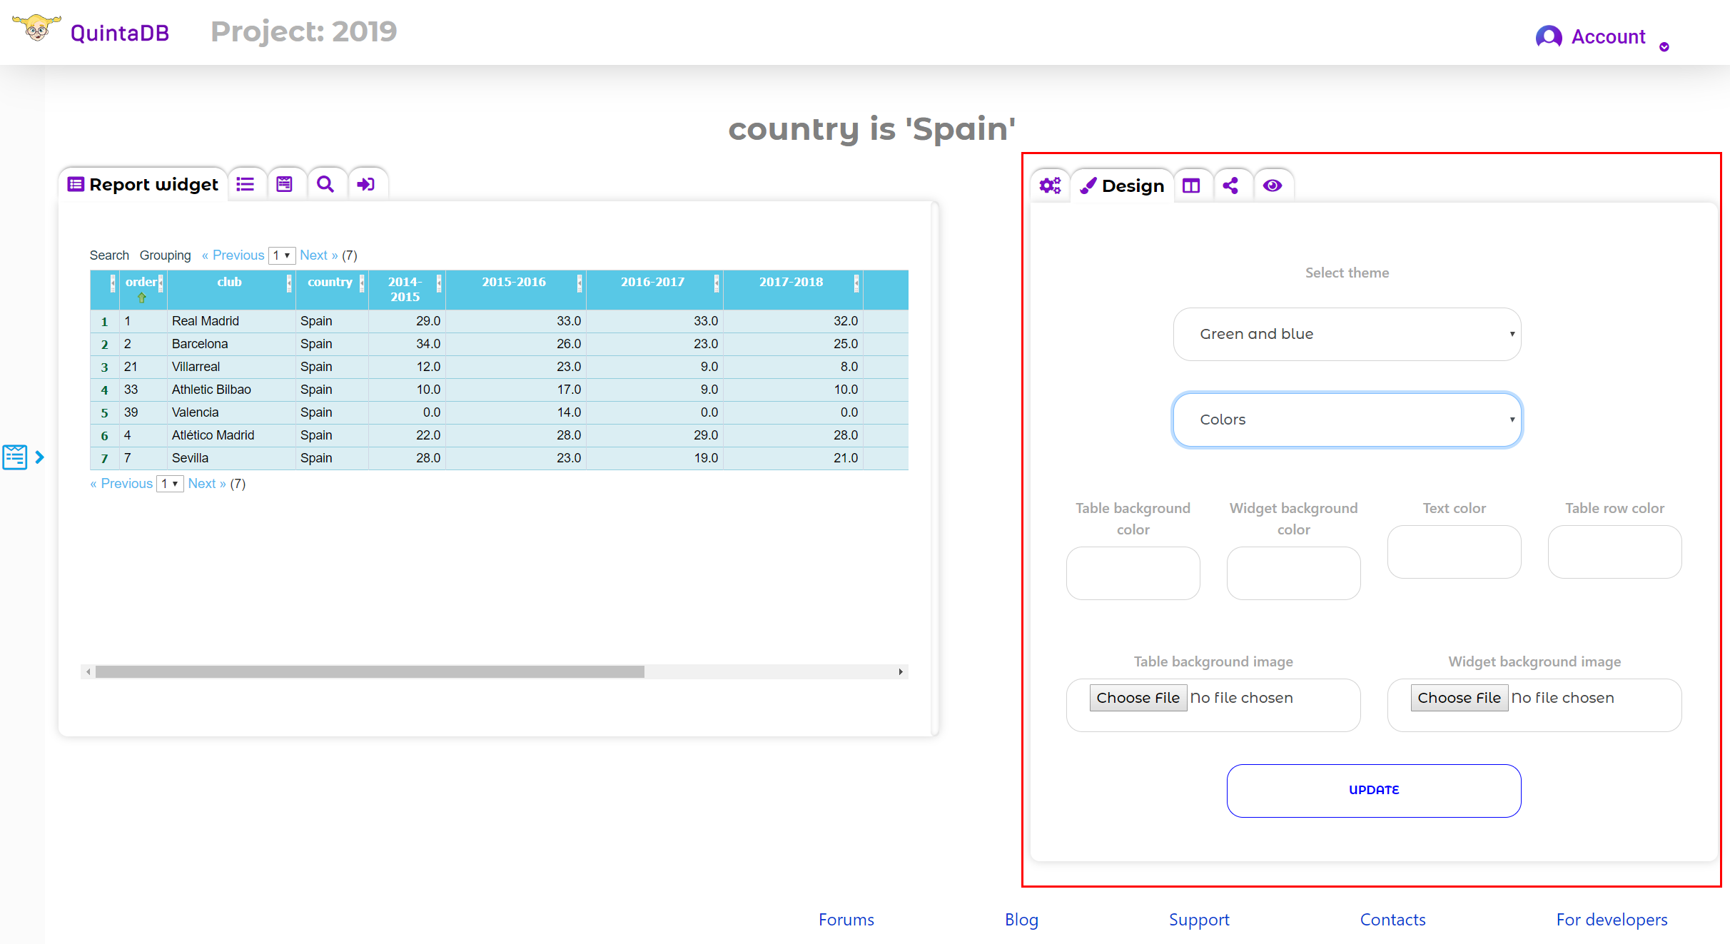Open the settings gears tab

click(x=1050, y=186)
